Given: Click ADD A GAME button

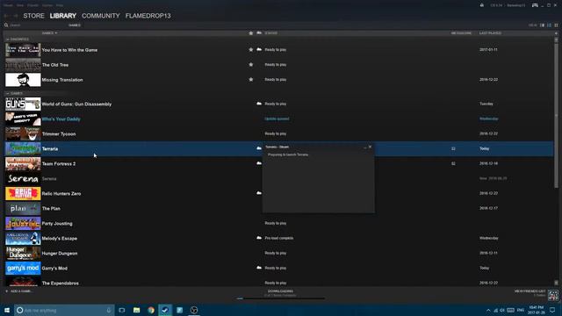Looking at the screenshot, I should (18, 291).
